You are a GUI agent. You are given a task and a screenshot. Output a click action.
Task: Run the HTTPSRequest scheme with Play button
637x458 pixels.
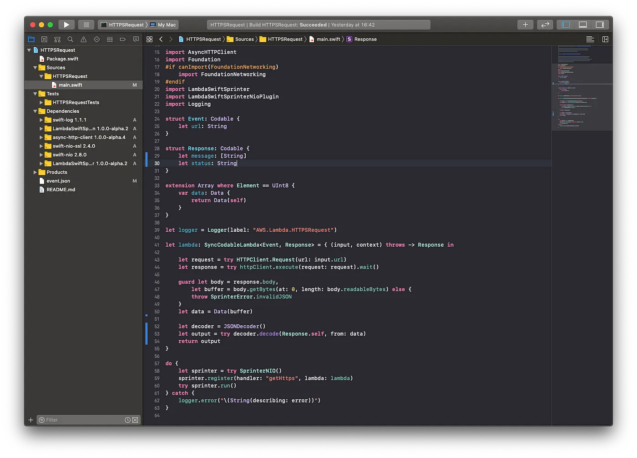(66, 25)
